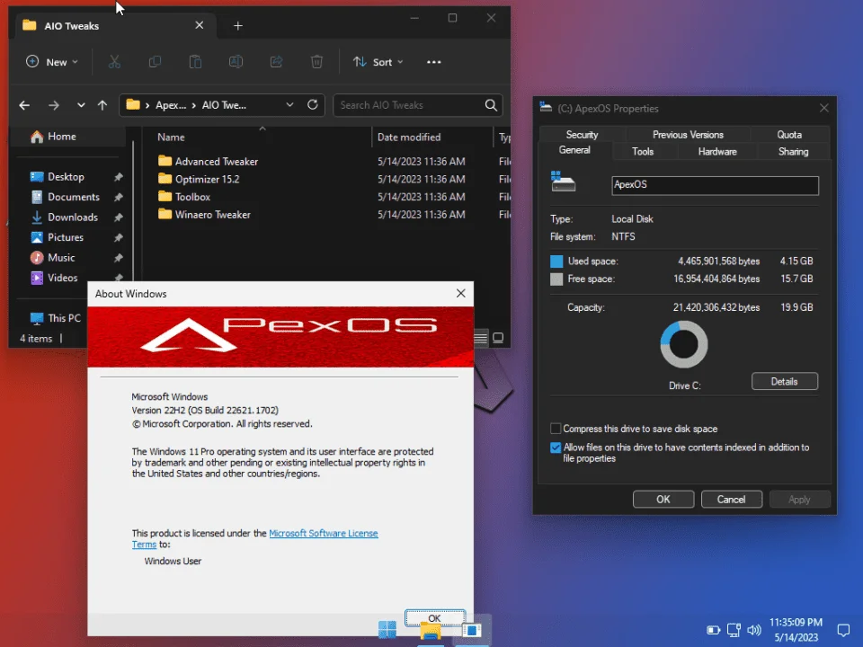Image resolution: width=863 pixels, height=647 pixels.
Task: Click the battery icon in system tray
Action: click(713, 630)
